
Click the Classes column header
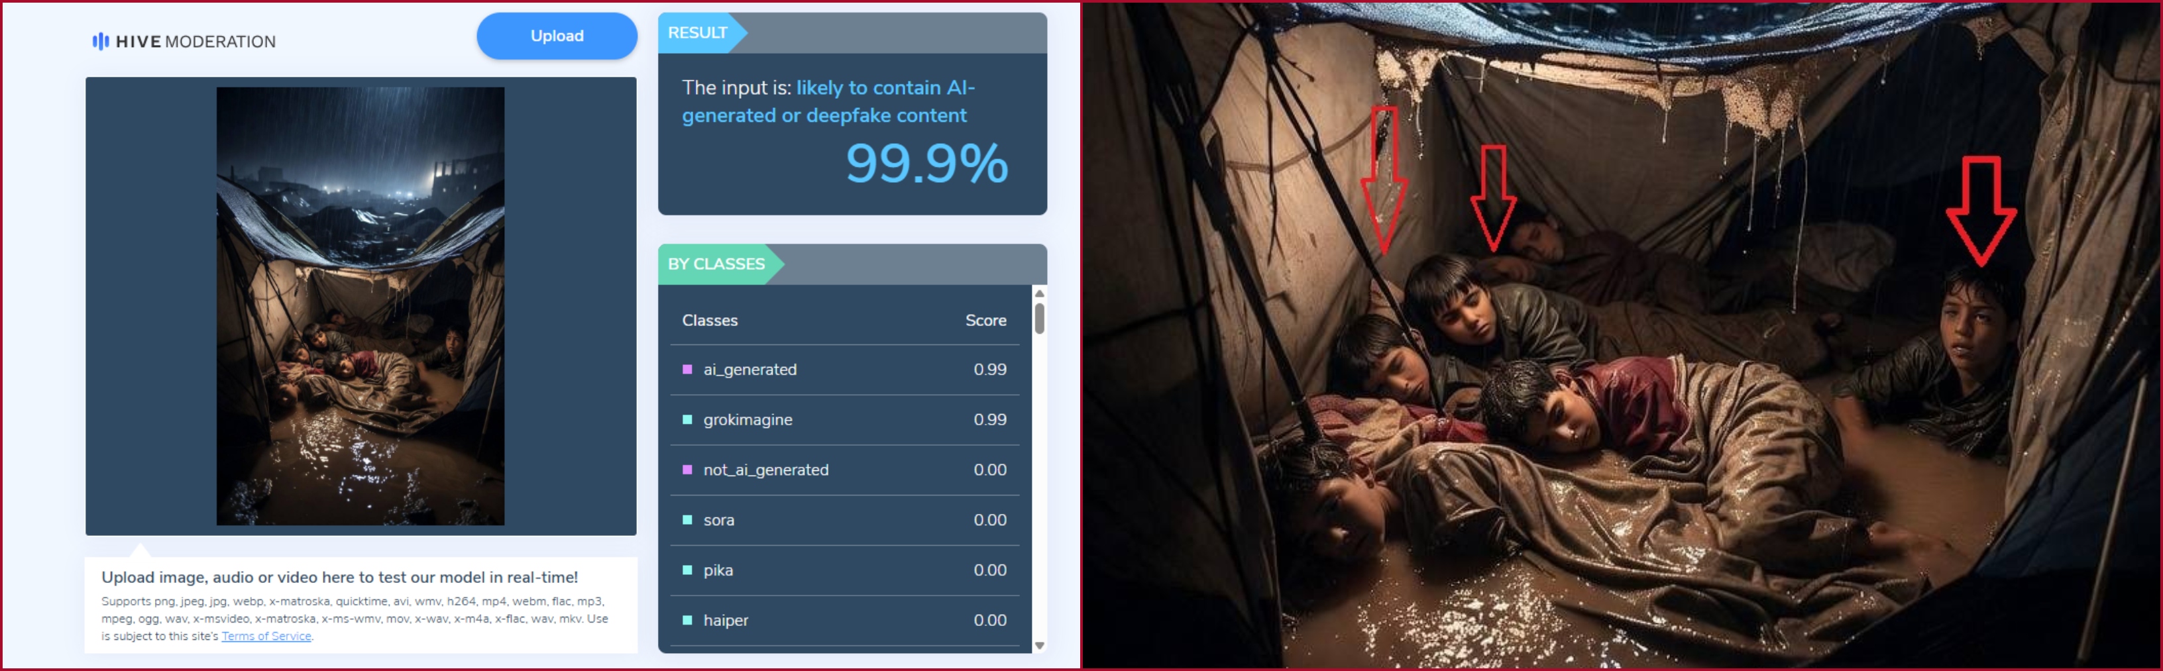tap(710, 321)
